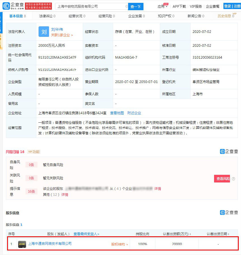Switch to 企业发展 tab
Image resolution: width=241 pixels, height=255 pixels.
[x=137, y=16]
